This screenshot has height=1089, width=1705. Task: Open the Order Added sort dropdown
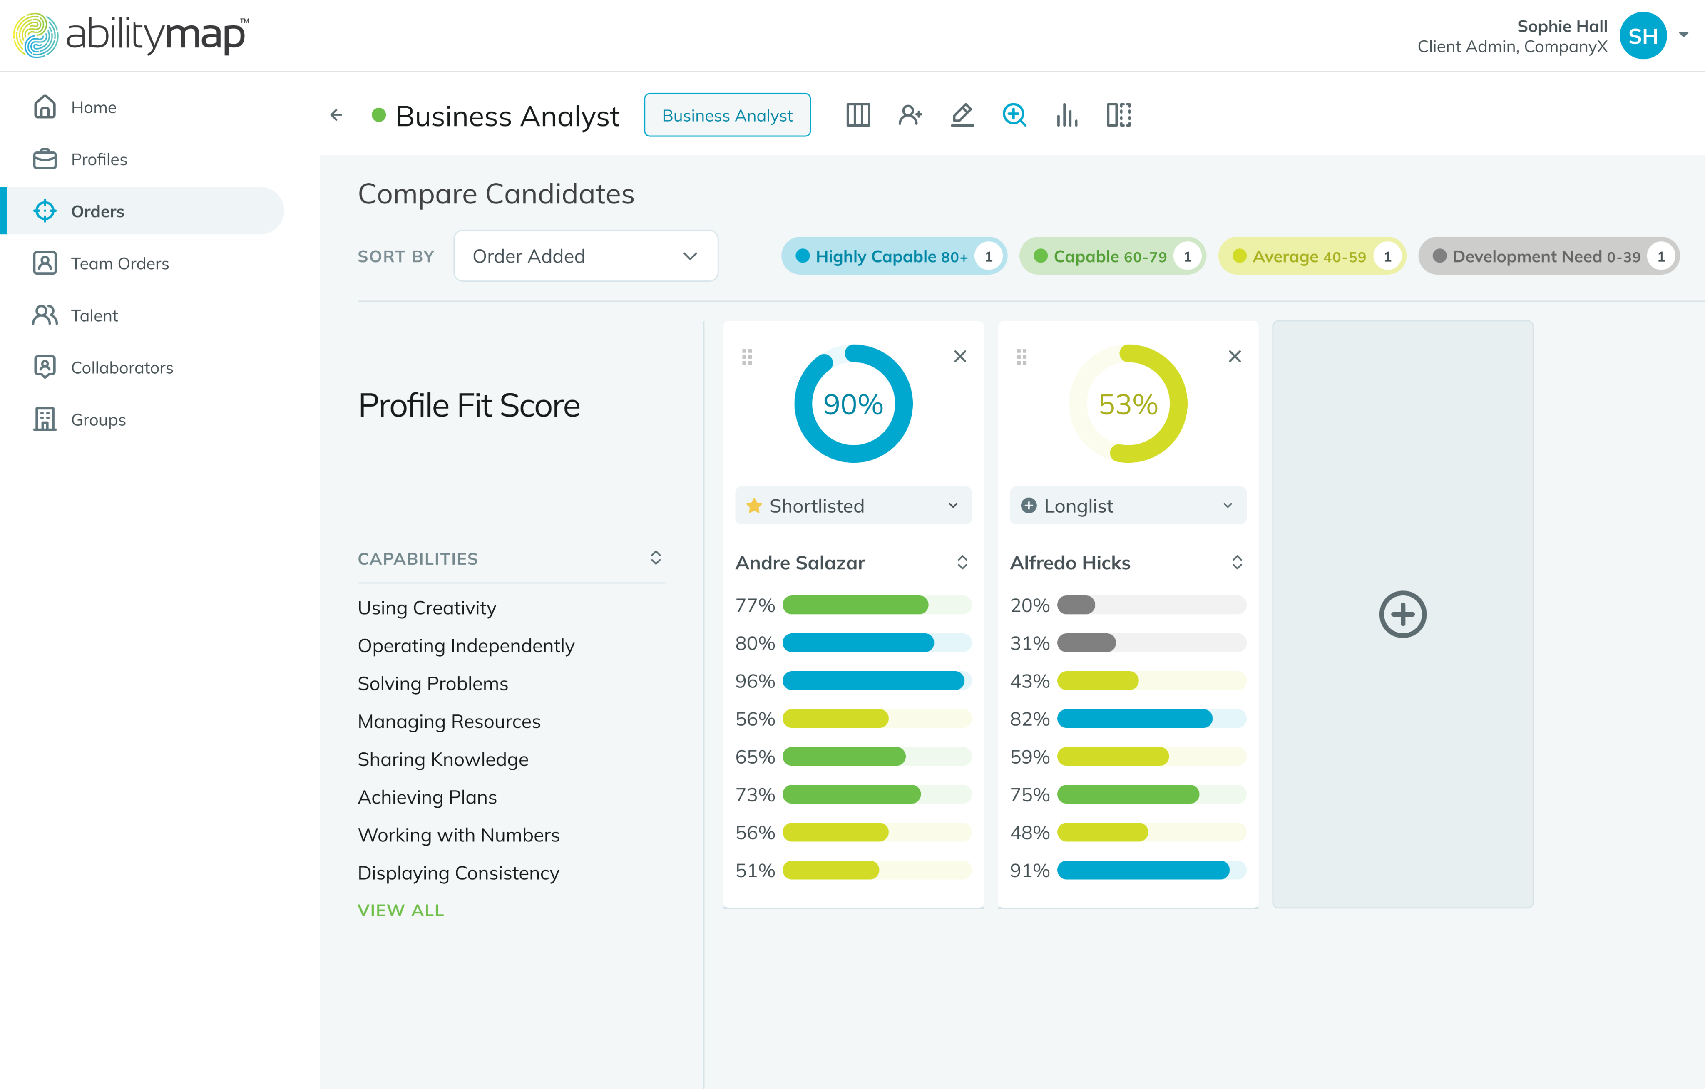pyautogui.click(x=586, y=256)
